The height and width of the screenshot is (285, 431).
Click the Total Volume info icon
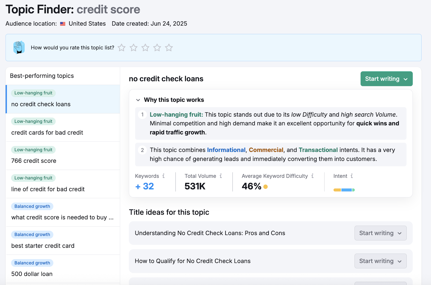pyautogui.click(x=221, y=176)
